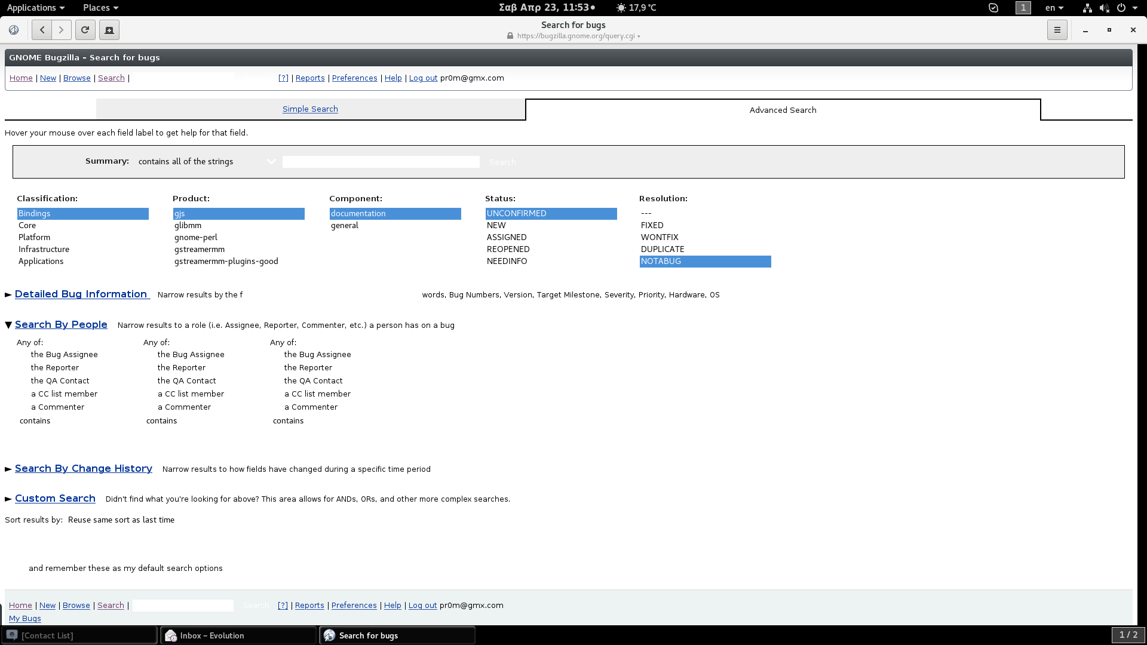This screenshot has height=645, width=1147.
Task: Open the URL dropdown arrow after query.cgi
Action: point(639,36)
